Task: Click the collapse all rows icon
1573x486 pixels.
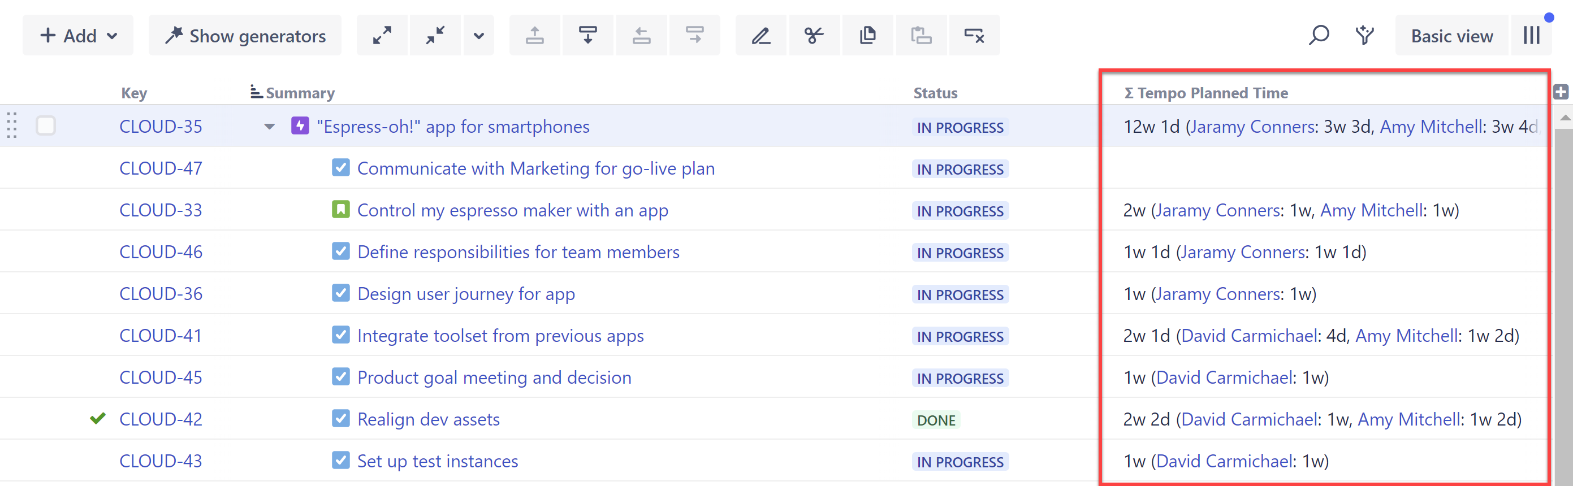Action: coord(435,36)
